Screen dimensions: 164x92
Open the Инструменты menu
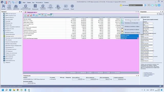pyautogui.click(x=39, y=3)
